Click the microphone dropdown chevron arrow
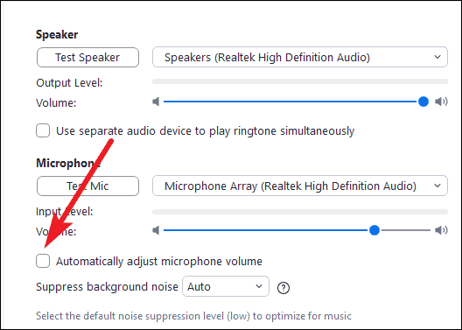This screenshot has height=330, width=462. coord(437,186)
